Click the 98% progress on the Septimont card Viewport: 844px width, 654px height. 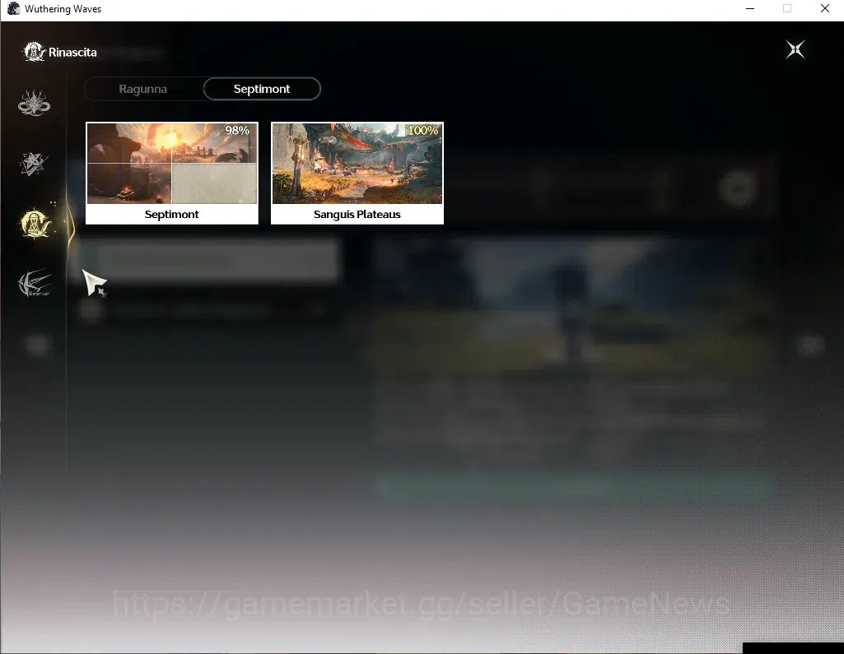click(x=237, y=131)
